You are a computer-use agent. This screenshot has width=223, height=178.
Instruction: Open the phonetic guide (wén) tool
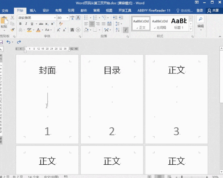(x=72, y=18)
